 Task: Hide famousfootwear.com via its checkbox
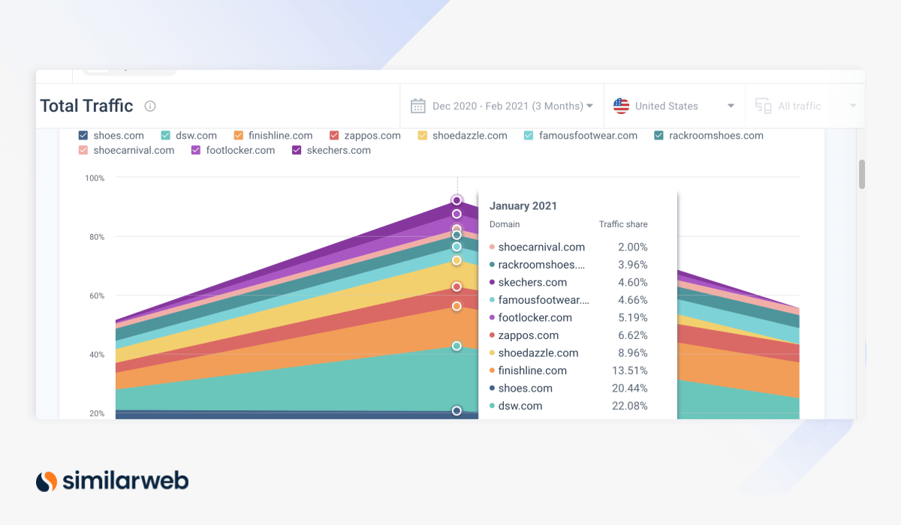(529, 136)
